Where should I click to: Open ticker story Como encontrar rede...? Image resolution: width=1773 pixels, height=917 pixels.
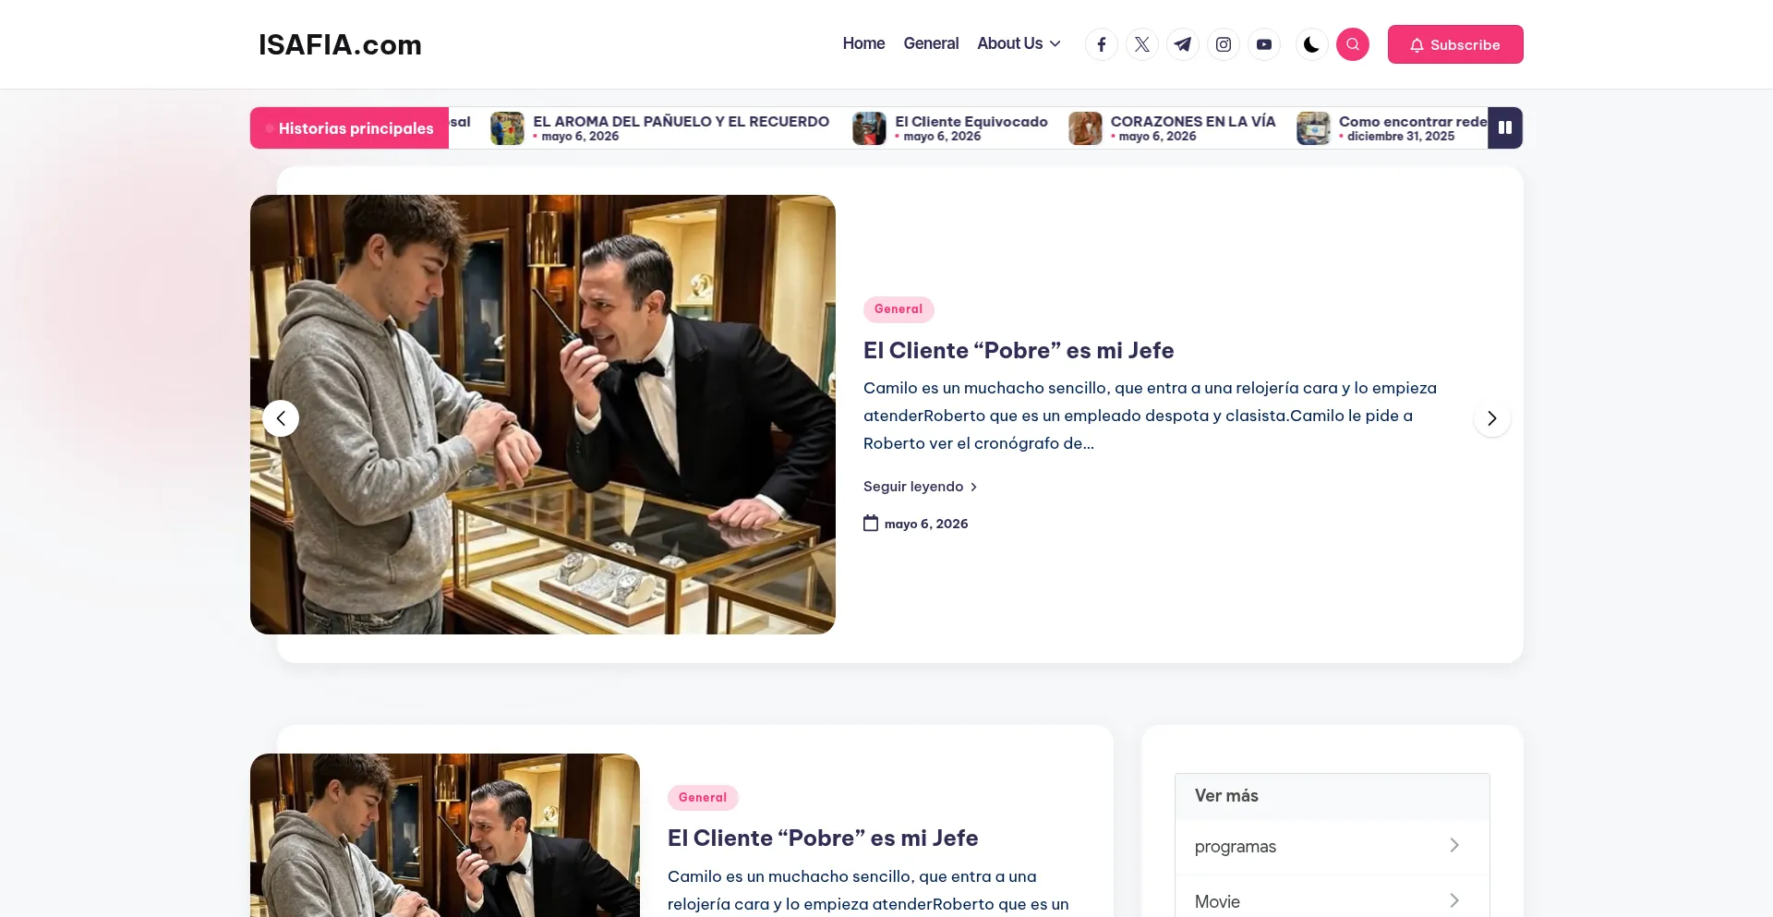[x=1413, y=121]
